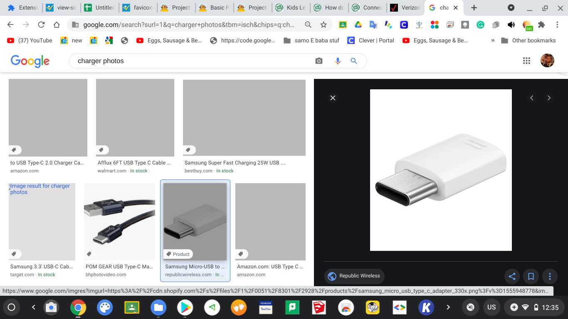
Task: Open the three-dot menu on image preview
Action: click(550, 276)
